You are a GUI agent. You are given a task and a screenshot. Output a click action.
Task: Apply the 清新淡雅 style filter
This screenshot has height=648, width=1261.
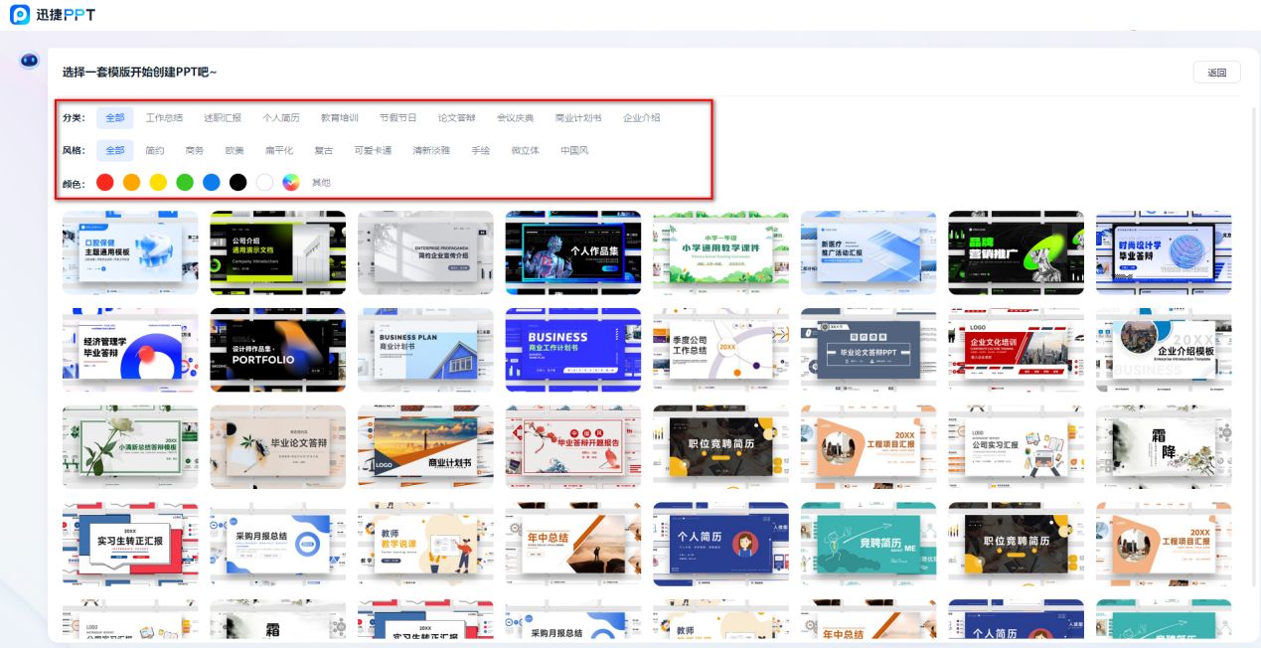click(432, 150)
